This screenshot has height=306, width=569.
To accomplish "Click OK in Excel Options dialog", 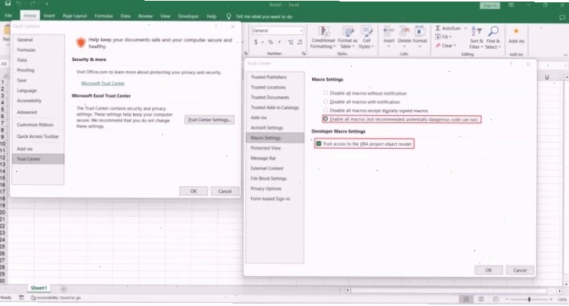I will click(193, 192).
